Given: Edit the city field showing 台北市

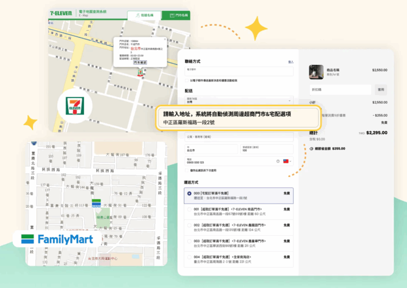Looking at the screenshot, I should 211,149.
